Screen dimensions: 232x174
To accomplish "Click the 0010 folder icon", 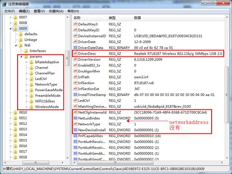I will pos(15,112).
